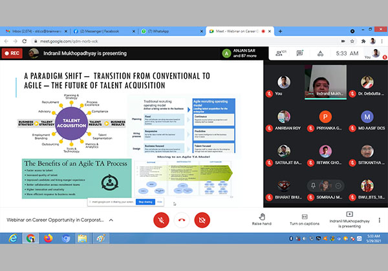The height and width of the screenshot is (271, 388).
Task: Open Firefox from the Windows taskbar
Action: [48, 238]
